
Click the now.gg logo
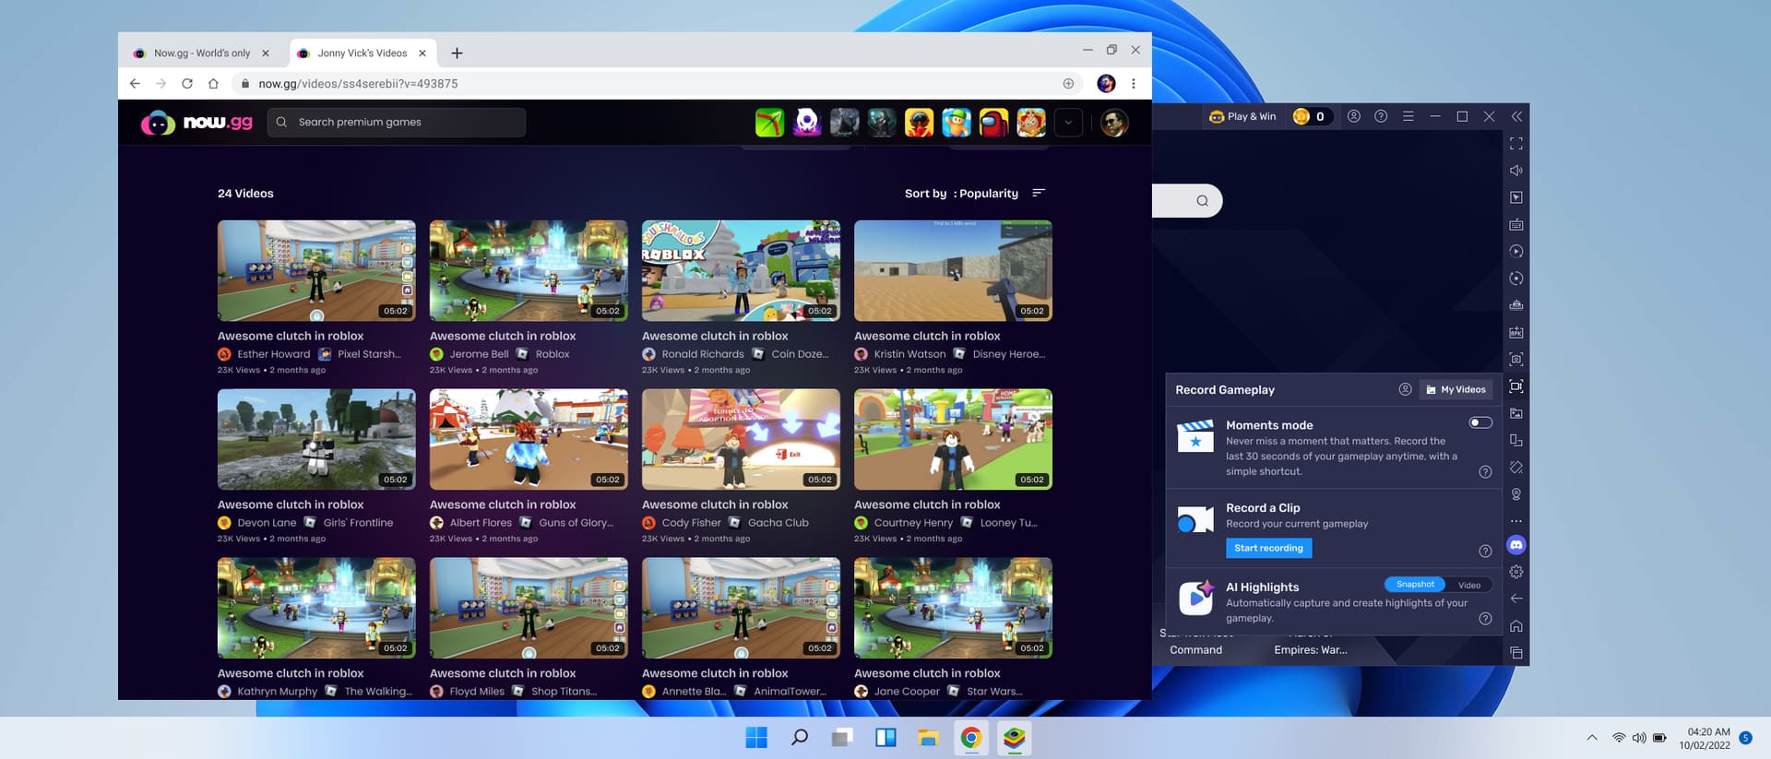196,123
